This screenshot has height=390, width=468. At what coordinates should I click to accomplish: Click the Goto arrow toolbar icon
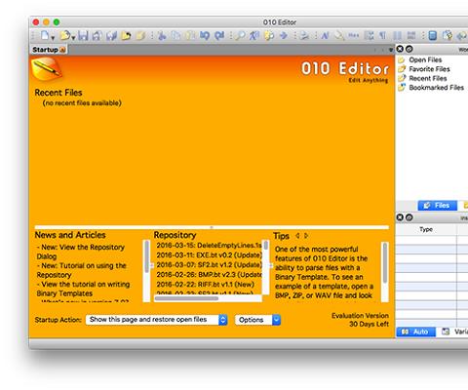coord(284,35)
